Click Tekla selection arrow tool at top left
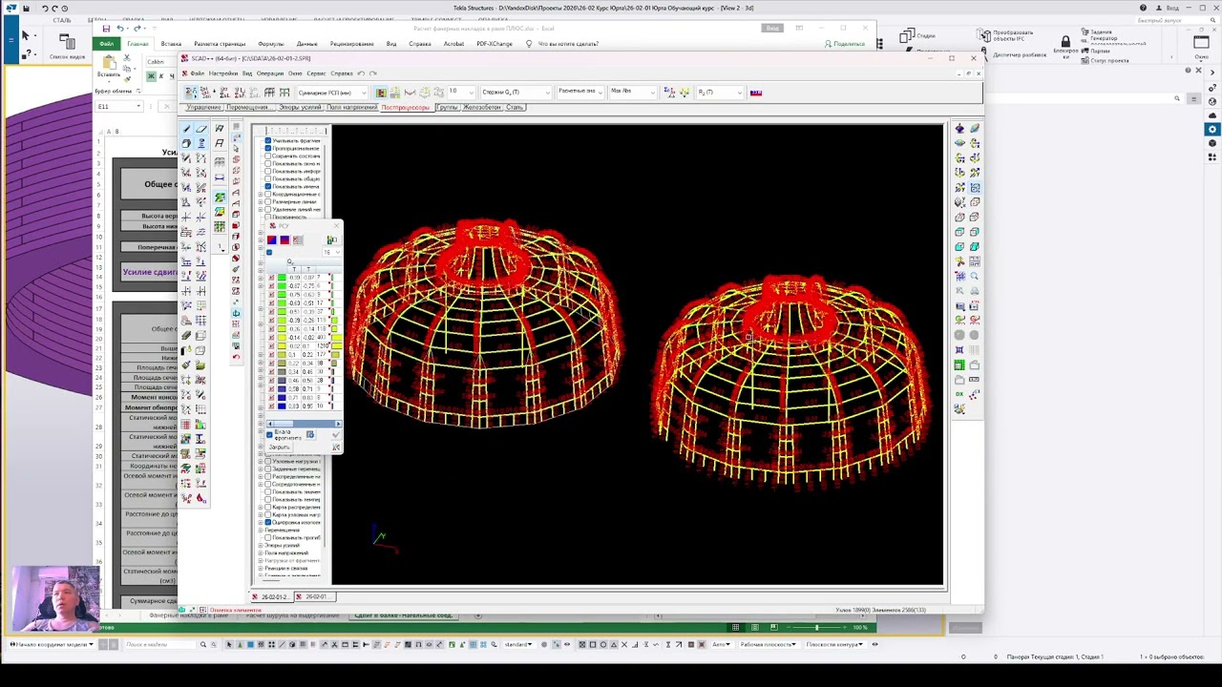Viewport: 1222px width, 687px height. (26, 36)
